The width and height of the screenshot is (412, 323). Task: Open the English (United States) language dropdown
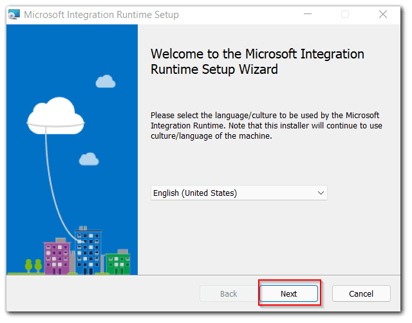(x=240, y=194)
